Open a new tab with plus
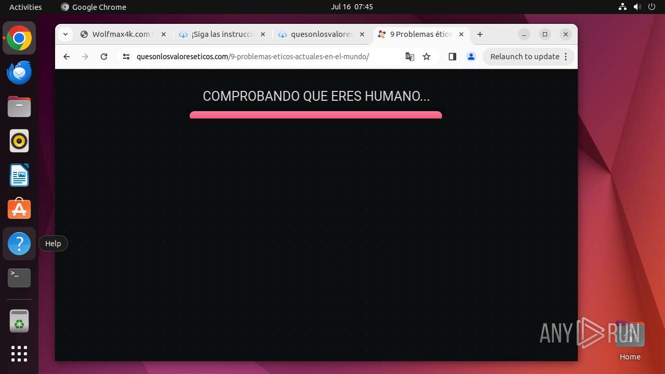Viewport: 665px width, 374px height. pyautogui.click(x=480, y=34)
